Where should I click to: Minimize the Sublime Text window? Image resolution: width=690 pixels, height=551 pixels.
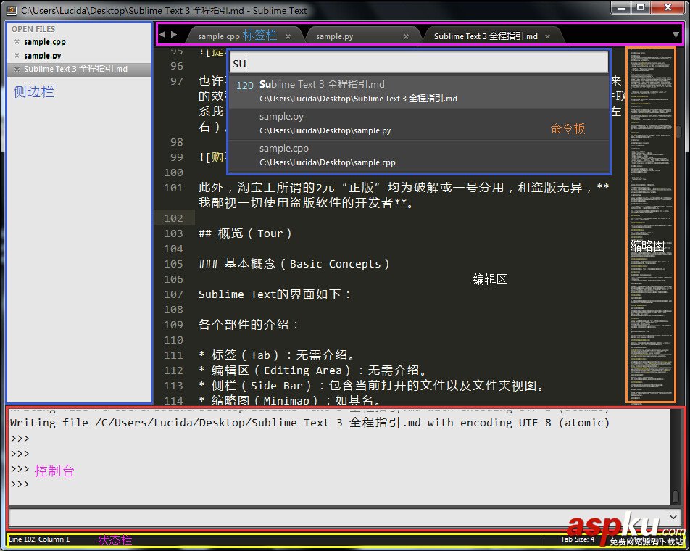tap(621, 7)
